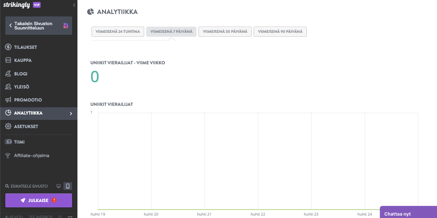Click the chart y-axis value 1
This screenshot has height=218, width=437.
coord(91,112)
